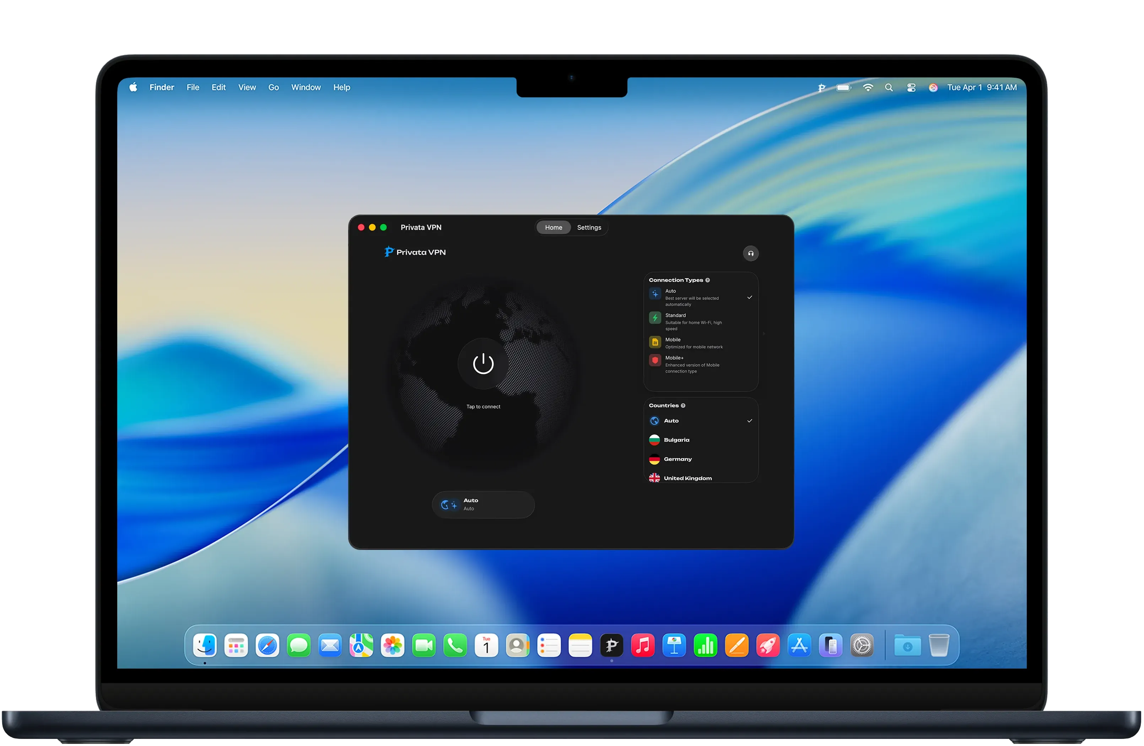The height and width of the screenshot is (746, 1144).
Task: Select the Mobile connection type
Action: [692, 343]
